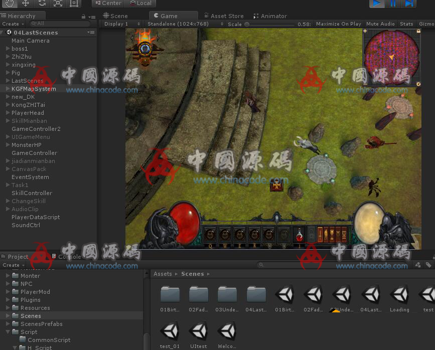The width and height of the screenshot is (435, 350).
Task: Open the Display 1 dropdown
Action: pyautogui.click(x=122, y=24)
